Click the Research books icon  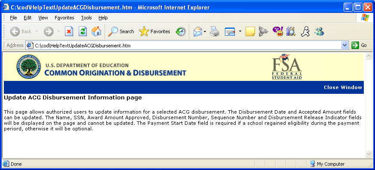[291, 31]
